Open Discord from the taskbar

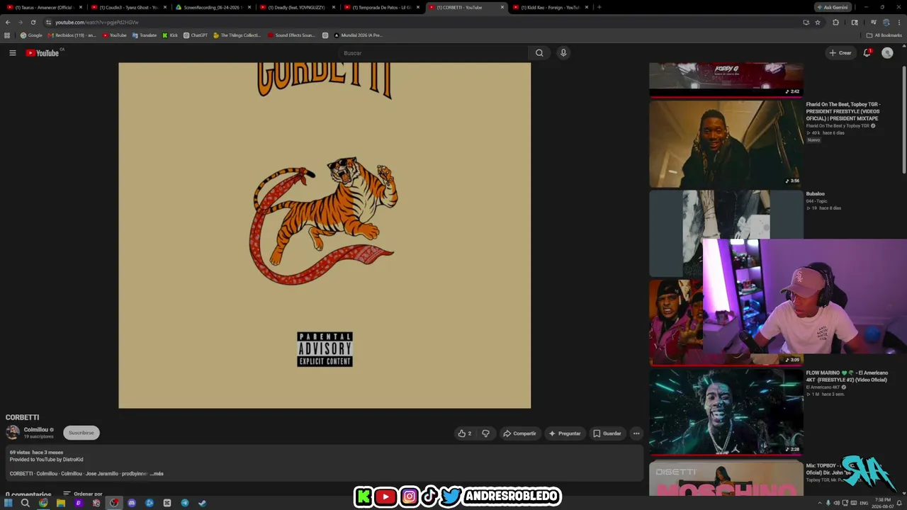(132, 503)
